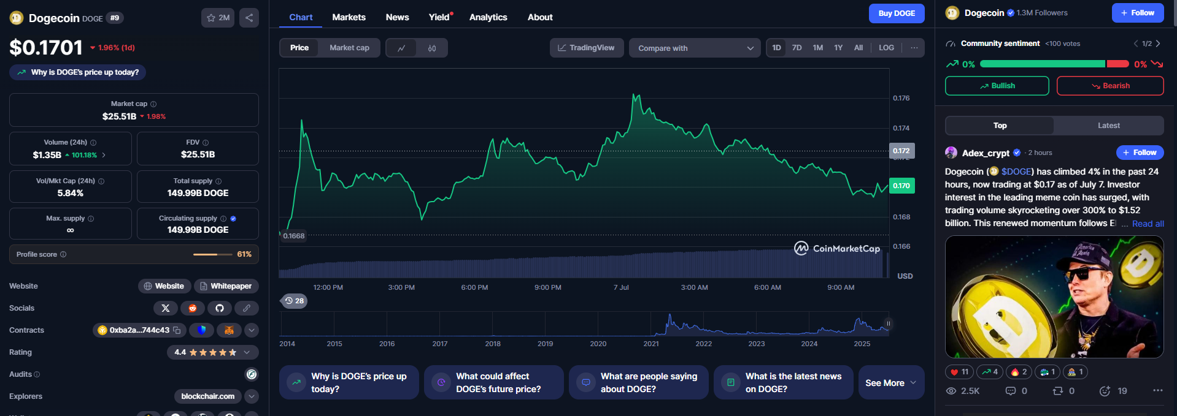Toggle chart to Price view

299,48
